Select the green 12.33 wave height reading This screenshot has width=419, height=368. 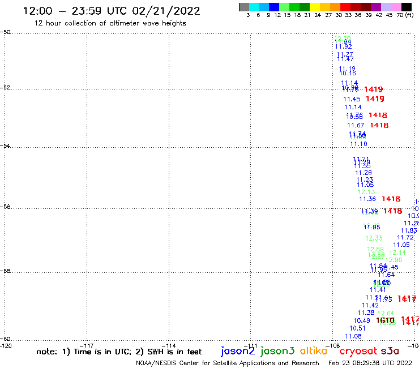(x=374, y=238)
